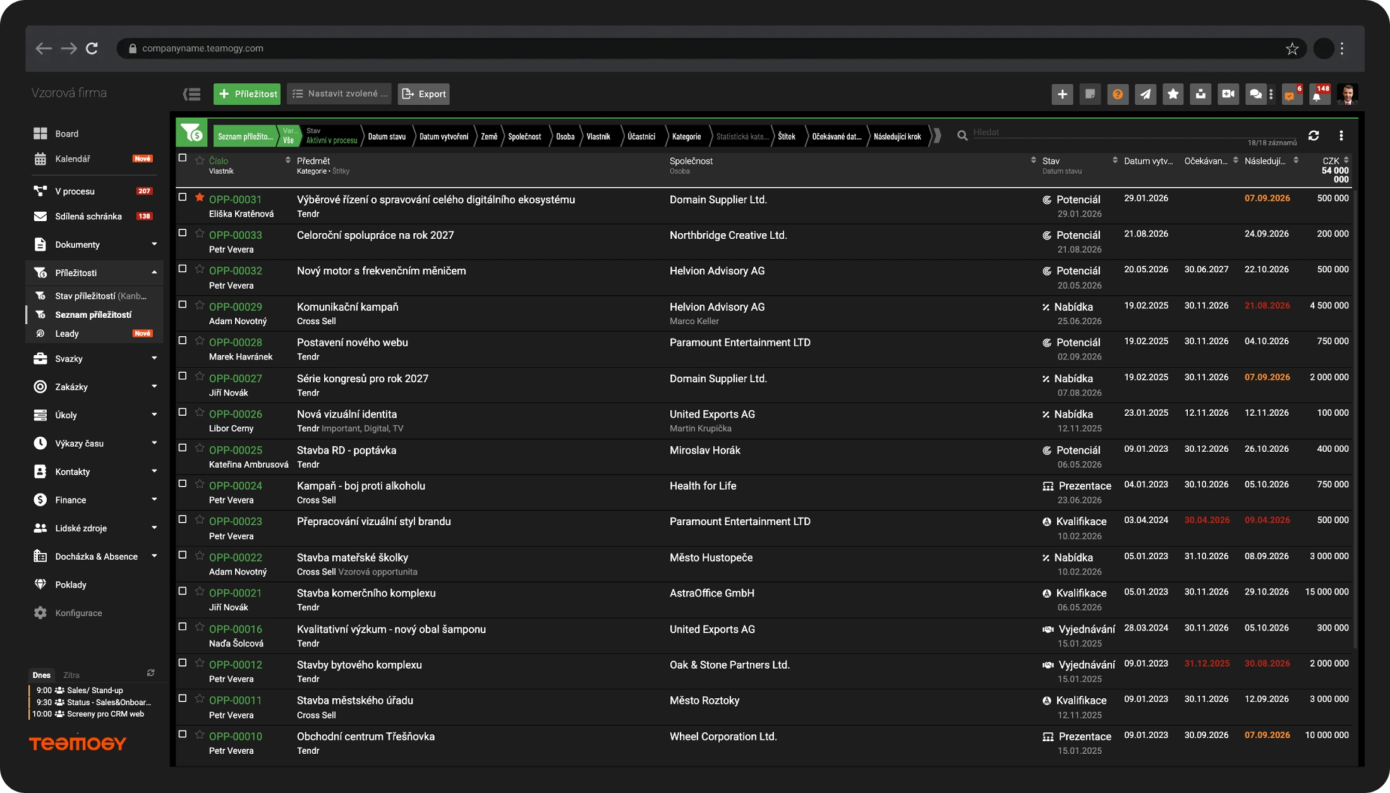The width and height of the screenshot is (1390, 793).
Task: Click the paper plane send icon
Action: coord(1145,94)
